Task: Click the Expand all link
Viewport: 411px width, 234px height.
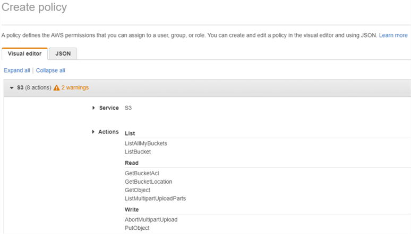Action: [17, 70]
